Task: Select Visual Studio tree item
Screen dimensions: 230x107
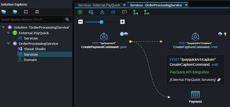Action: pyautogui.click(x=35, y=49)
